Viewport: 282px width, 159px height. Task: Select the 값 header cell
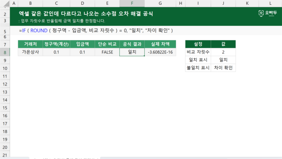[223, 44]
